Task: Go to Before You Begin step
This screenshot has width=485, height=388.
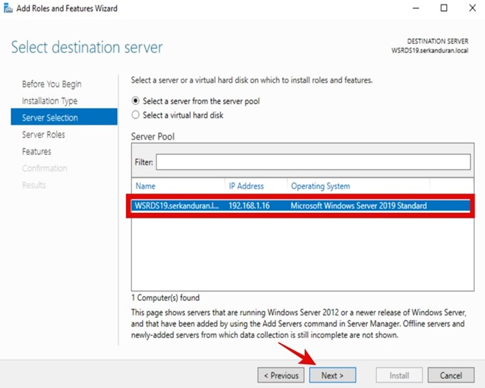Action: 52,84
